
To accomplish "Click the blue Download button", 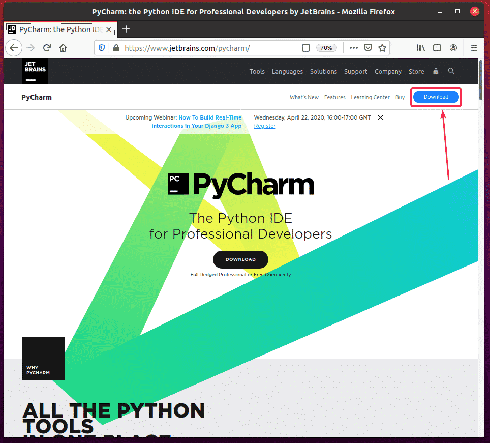I will (436, 97).
